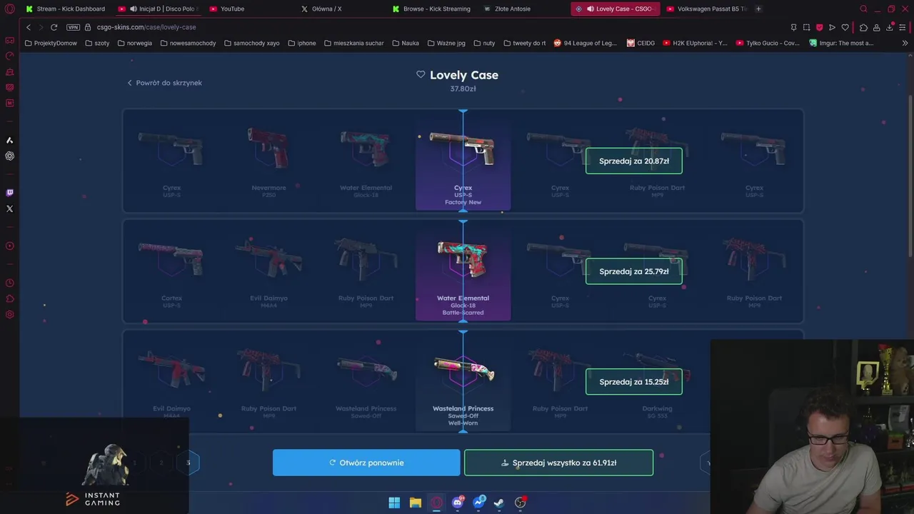This screenshot has height=514, width=914.
Task: Open the player icon in the sidebar
Action: click(x=9, y=246)
